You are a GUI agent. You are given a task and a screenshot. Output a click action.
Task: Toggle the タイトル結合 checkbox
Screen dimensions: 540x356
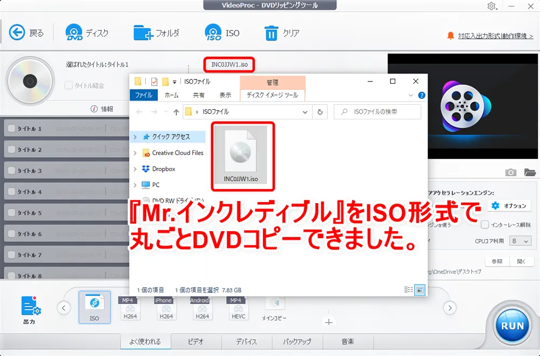(69, 85)
